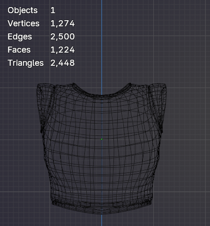
Task: Click the blue axis line below the shirt
Action: (102, 220)
